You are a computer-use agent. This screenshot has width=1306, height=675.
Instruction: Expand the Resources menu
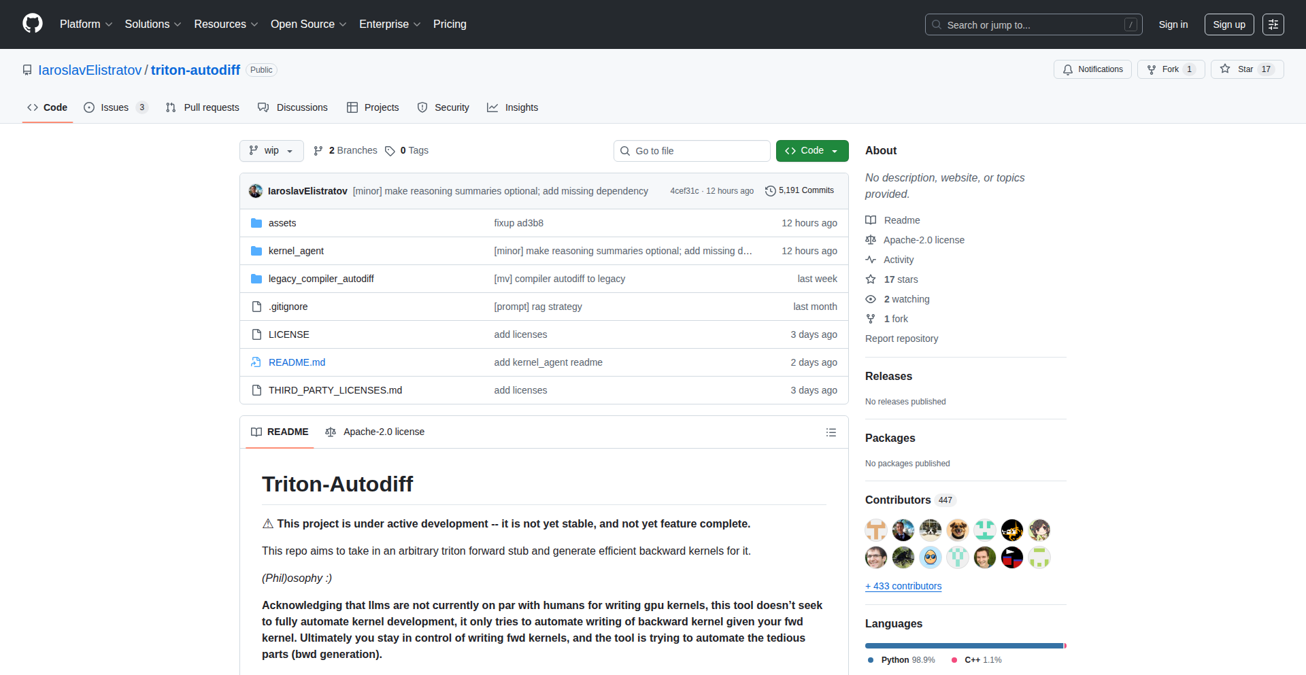point(226,24)
